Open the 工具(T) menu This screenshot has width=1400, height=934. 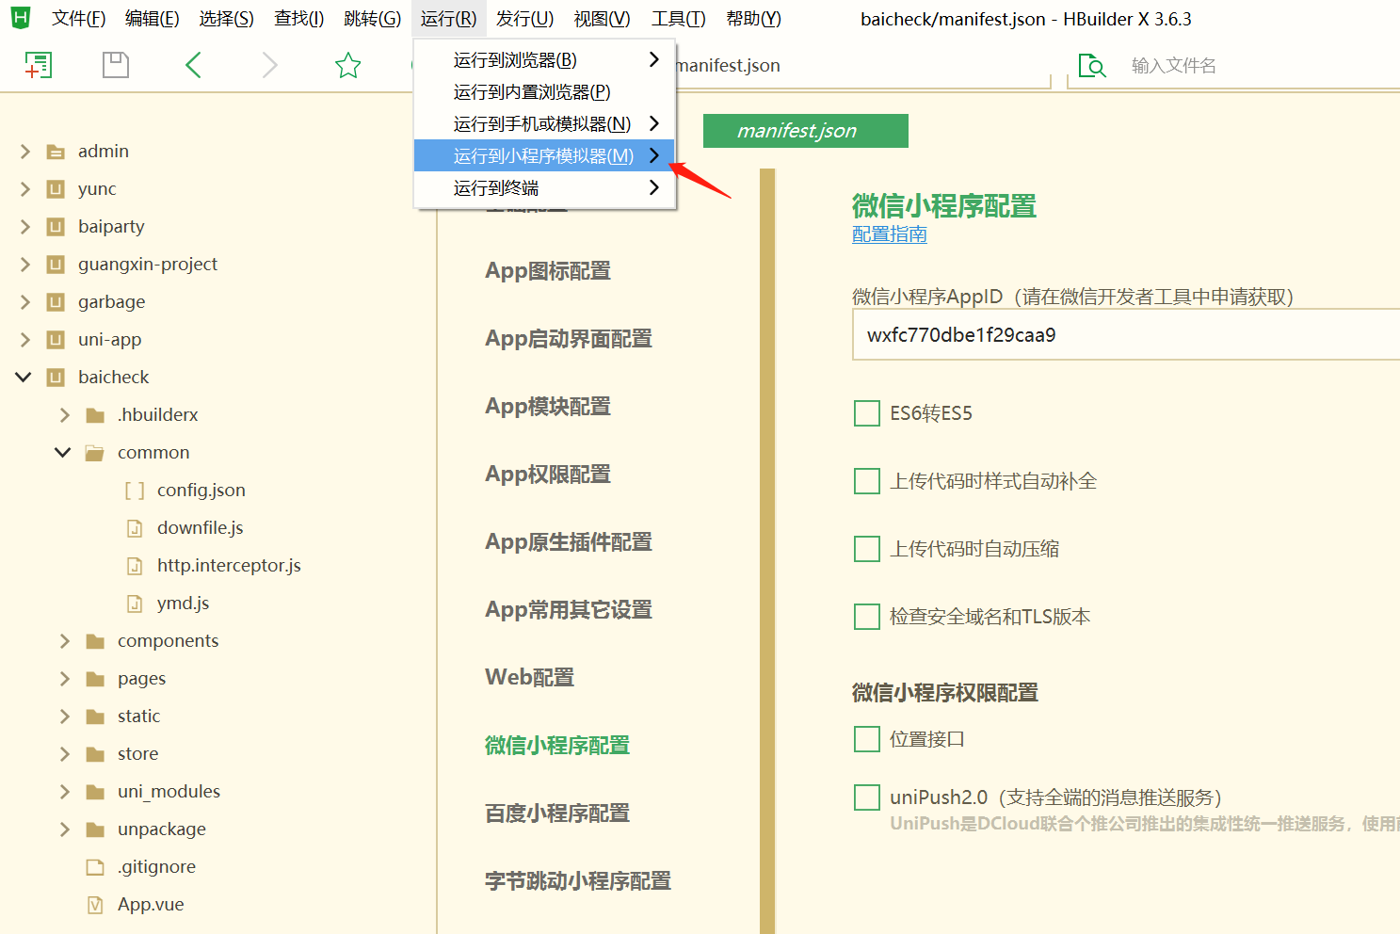(x=679, y=19)
